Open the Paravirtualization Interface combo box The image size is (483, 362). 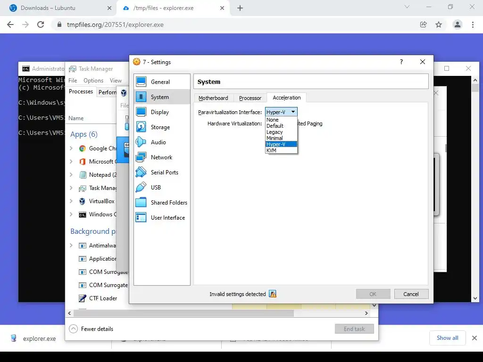click(x=281, y=112)
